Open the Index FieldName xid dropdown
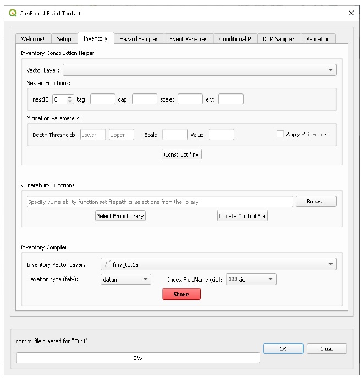This screenshot has height=383, width=364. (251, 279)
